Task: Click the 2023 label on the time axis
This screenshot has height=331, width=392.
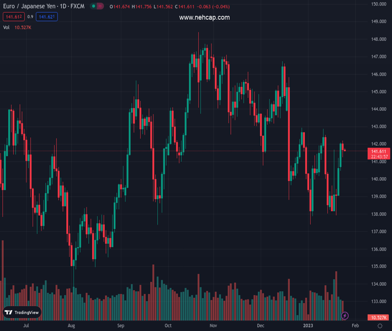Action: (307, 326)
